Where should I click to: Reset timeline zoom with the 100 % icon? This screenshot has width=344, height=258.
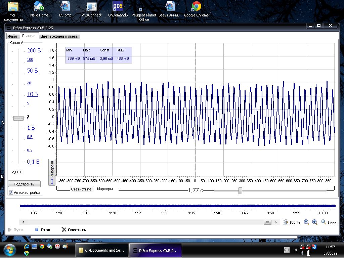pos(291,222)
